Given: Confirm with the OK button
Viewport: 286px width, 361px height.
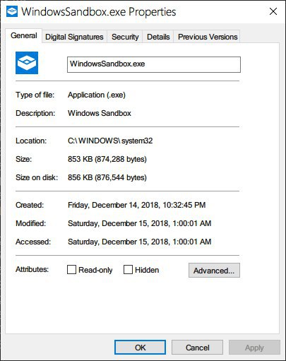Looking at the screenshot, I should pos(140,348).
